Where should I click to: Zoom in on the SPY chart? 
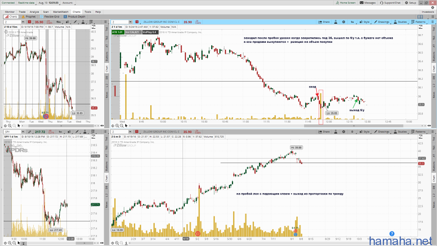[10, 243]
